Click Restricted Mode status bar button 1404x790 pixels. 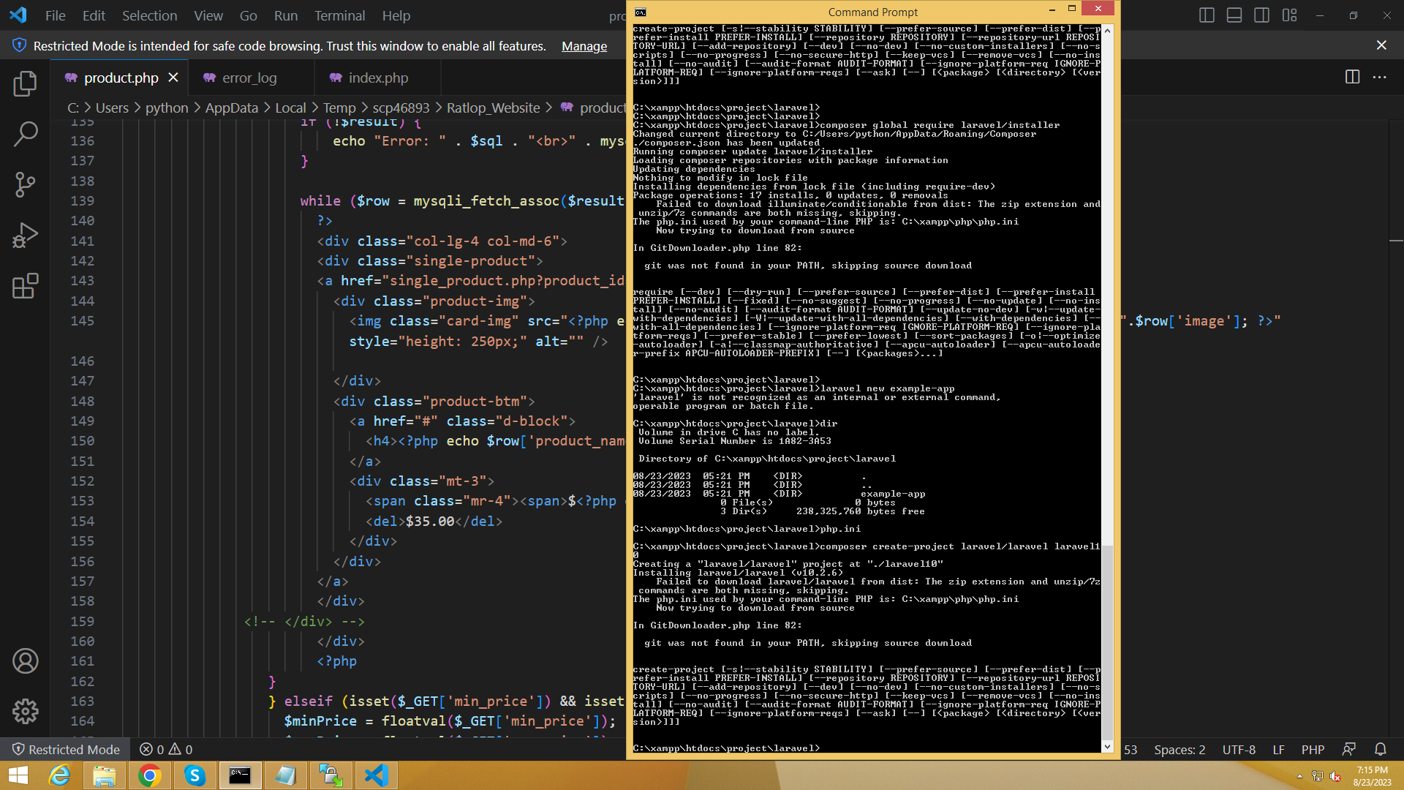coord(66,750)
